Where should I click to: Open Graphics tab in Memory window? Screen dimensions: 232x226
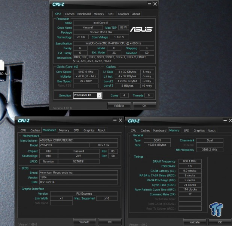point(199,131)
